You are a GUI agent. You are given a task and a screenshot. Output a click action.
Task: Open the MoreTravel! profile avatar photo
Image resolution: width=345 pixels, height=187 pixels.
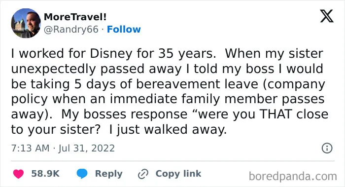click(x=26, y=23)
